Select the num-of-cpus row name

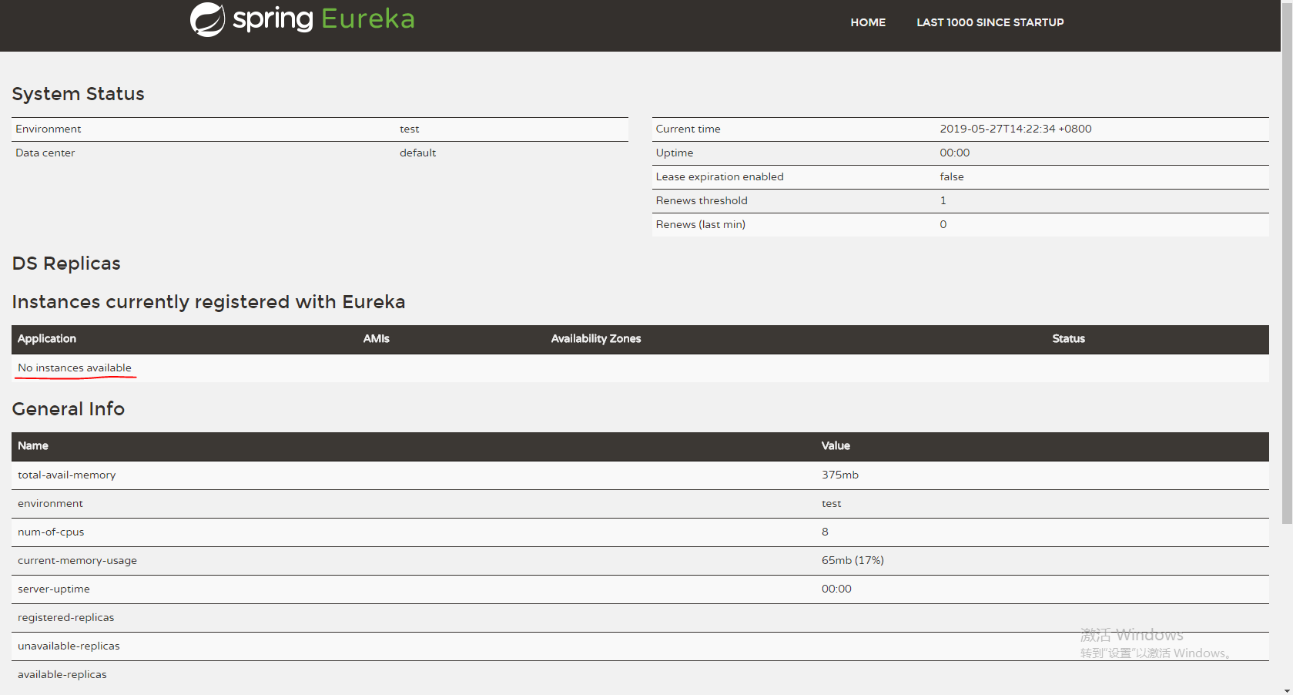(51, 532)
